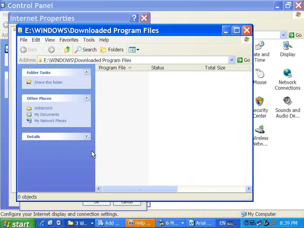Click Go next to the address bar

point(243,60)
